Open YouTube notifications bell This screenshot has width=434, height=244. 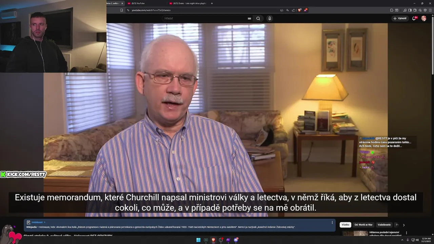(414, 18)
